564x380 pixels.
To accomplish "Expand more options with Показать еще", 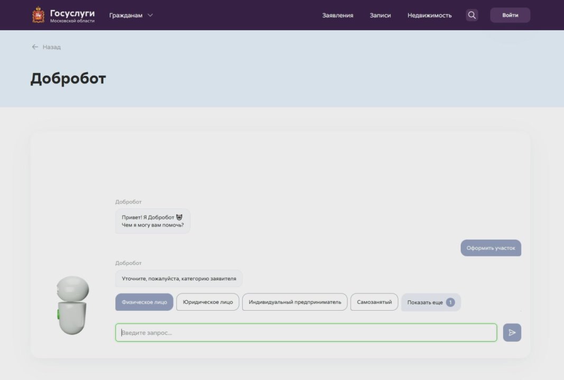I will (x=425, y=302).
